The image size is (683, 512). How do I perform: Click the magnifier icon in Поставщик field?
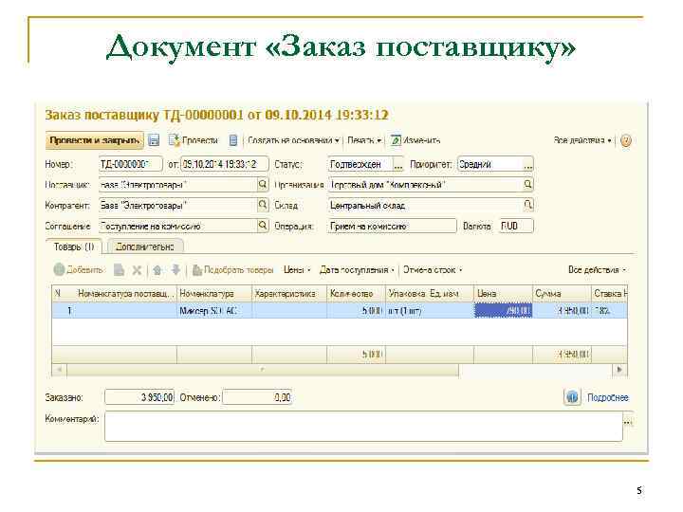(263, 185)
